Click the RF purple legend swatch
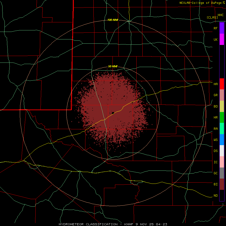 (x=222, y=28)
